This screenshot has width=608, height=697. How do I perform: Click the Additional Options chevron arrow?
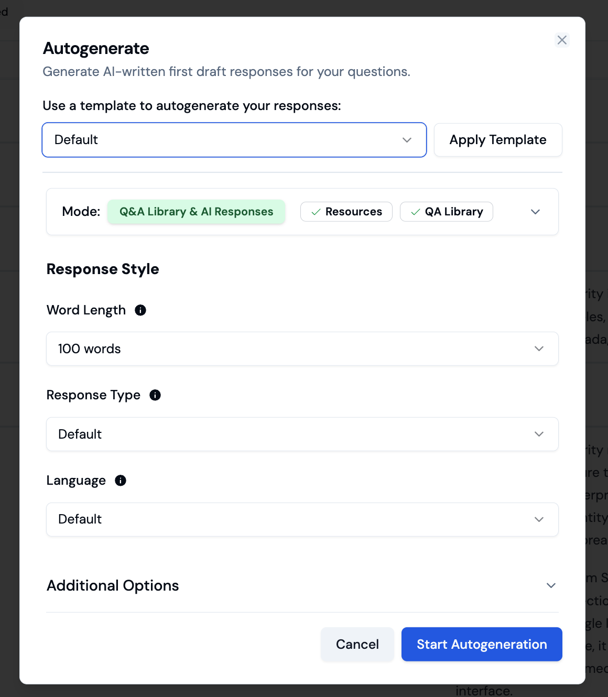pyautogui.click(x=551, y=585)
